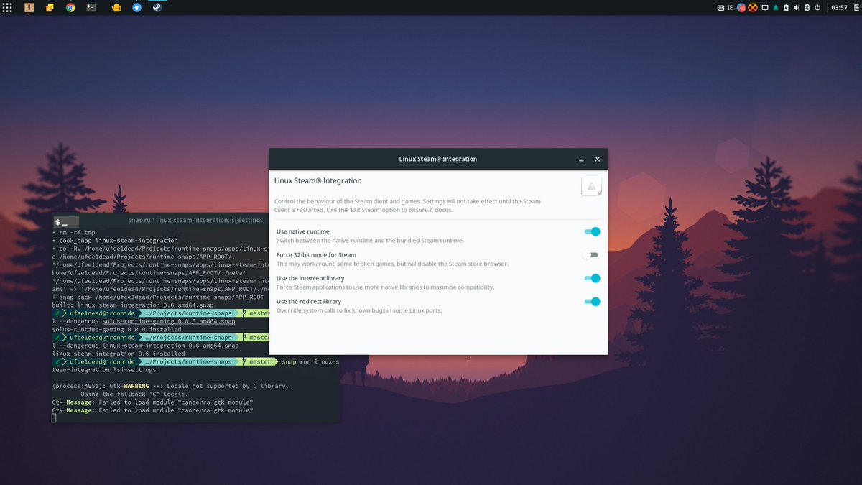The image size is (862, 485).
Task: Toggle Use the redirect library switch
Action: coord(592,302)
